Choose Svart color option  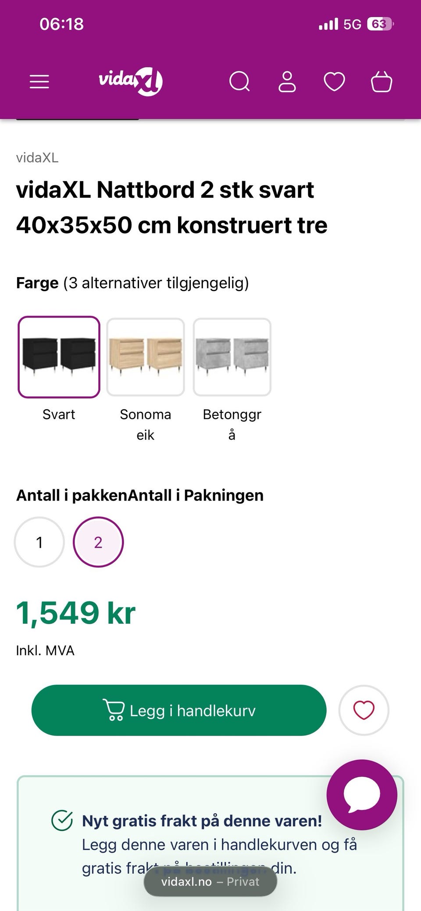click(59, 357)
